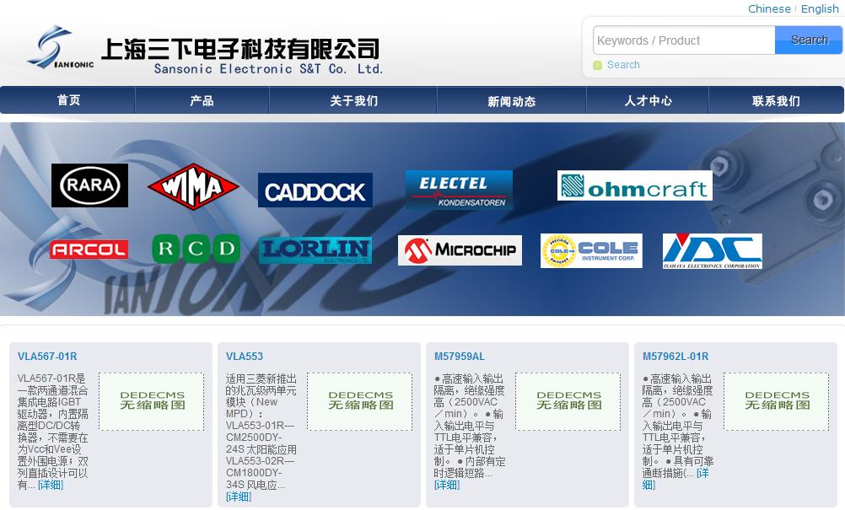Click the Keywords / Product search field

click(x=683, y=40)
